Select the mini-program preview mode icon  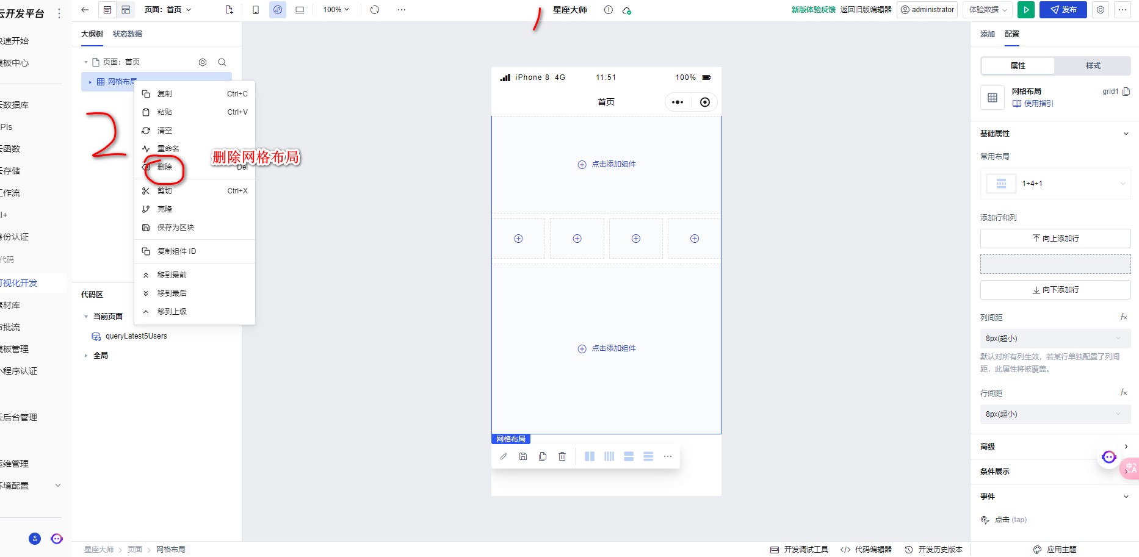tap(278, 10)
